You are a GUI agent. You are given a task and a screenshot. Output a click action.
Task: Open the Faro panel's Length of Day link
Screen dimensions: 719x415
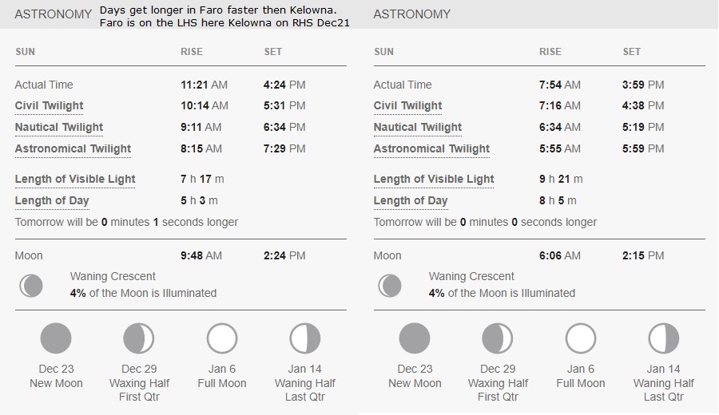52,200
